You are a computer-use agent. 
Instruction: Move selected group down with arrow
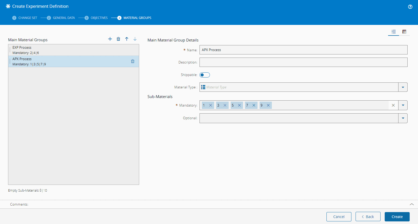point(135,39)
